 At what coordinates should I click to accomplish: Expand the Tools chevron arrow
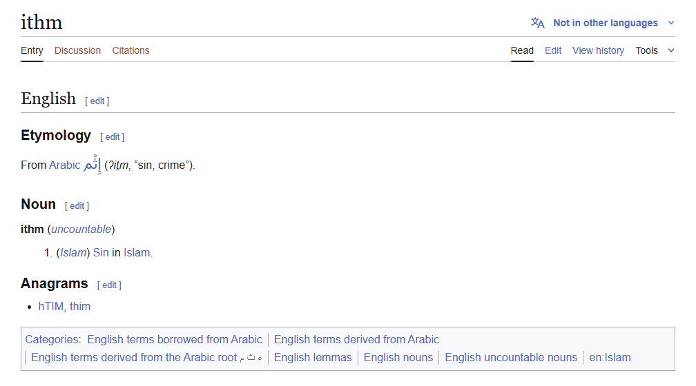[671, 50]
